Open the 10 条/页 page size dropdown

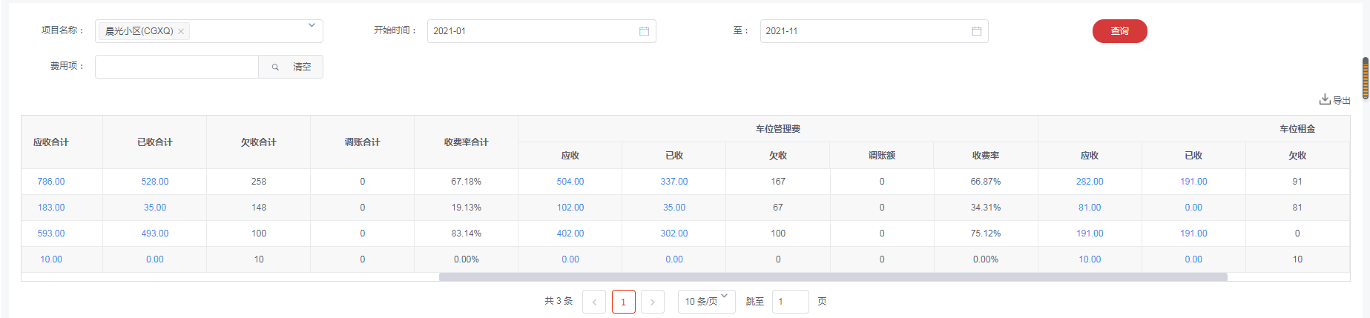706,302
